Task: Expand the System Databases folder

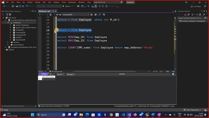Action: pyautogui.click(x=10, y=25)
